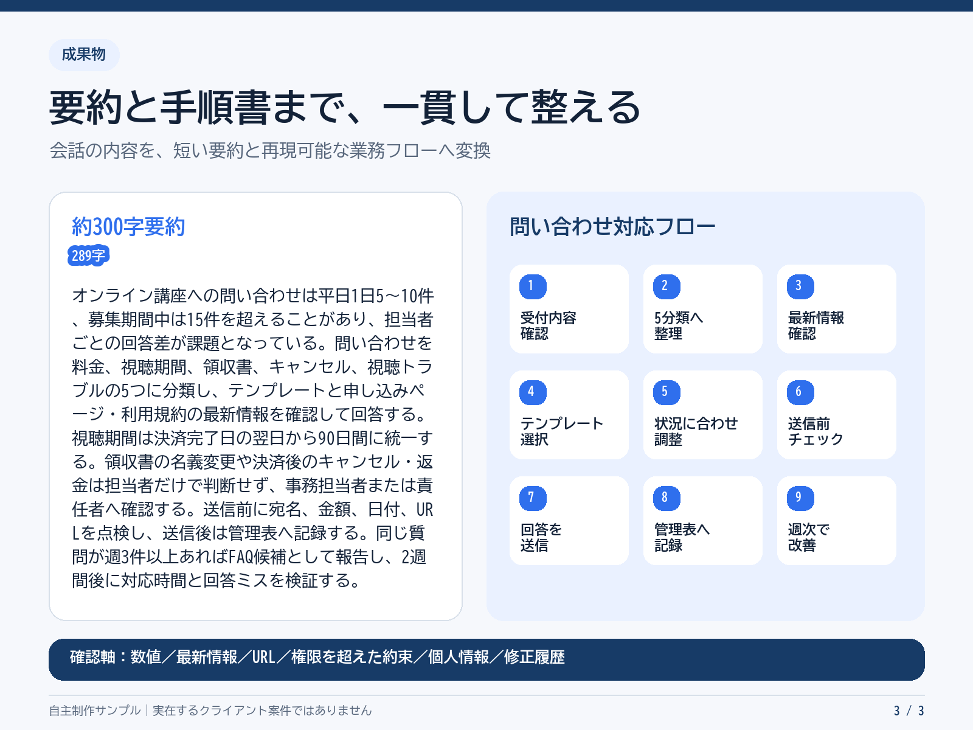
Task: Click the footer note 自主制作サンプル
Action: click(210, 711)
